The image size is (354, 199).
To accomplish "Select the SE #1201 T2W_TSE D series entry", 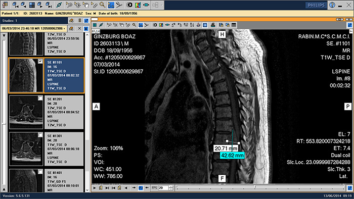I will tap(64, 112).
